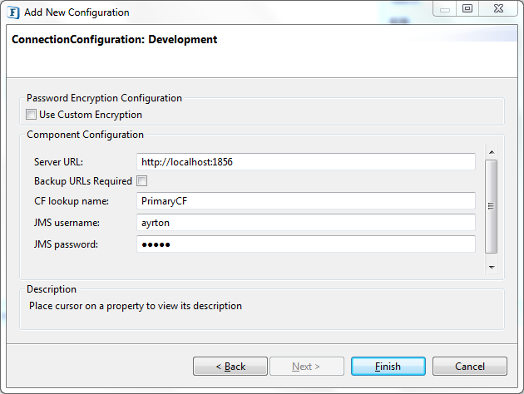This screenshot has width=524, height=394.
Task: Minimize the dialog window
Action: (x=444, y=8)
